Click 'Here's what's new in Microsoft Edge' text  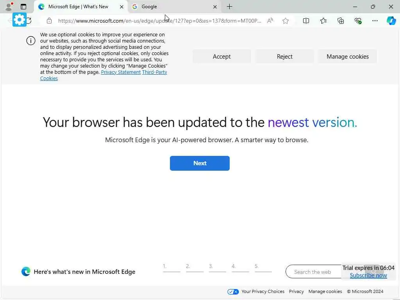click(x=84, y=272)
